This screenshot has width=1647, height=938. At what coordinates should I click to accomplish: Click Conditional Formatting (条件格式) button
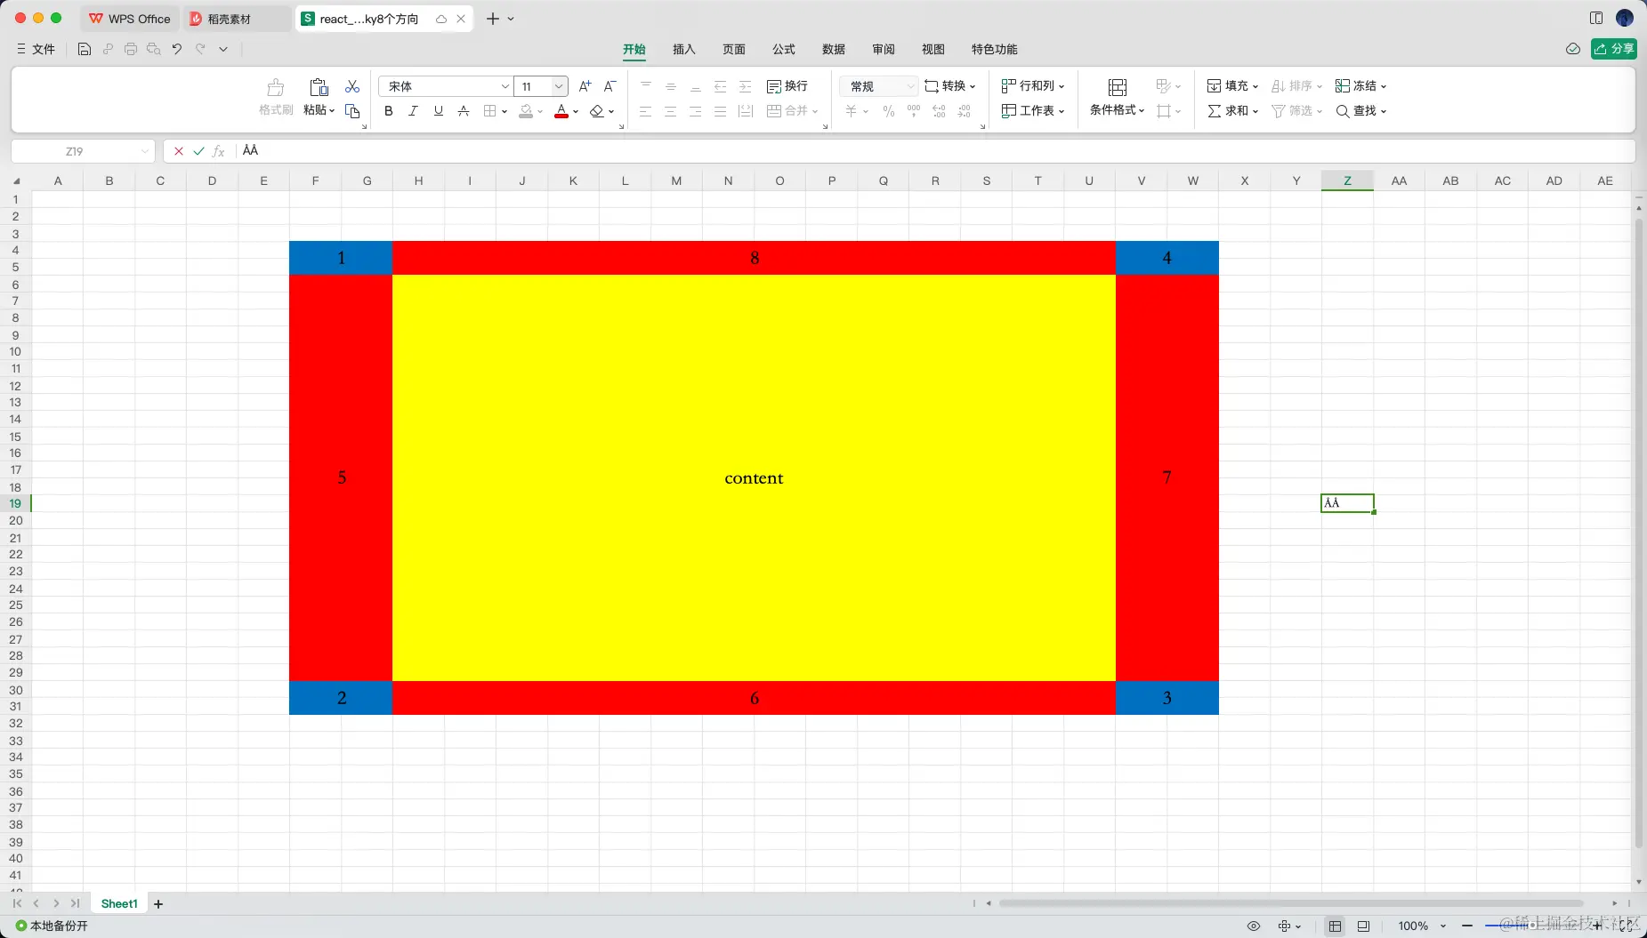pos(1118,98)
